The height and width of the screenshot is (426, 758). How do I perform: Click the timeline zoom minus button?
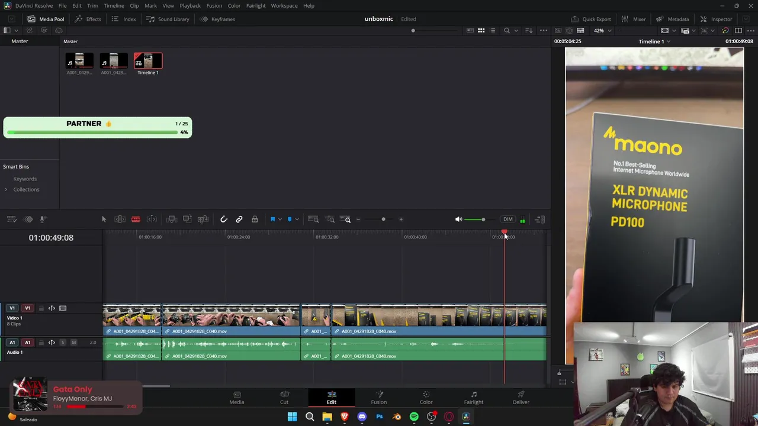(x=358, y=220)
